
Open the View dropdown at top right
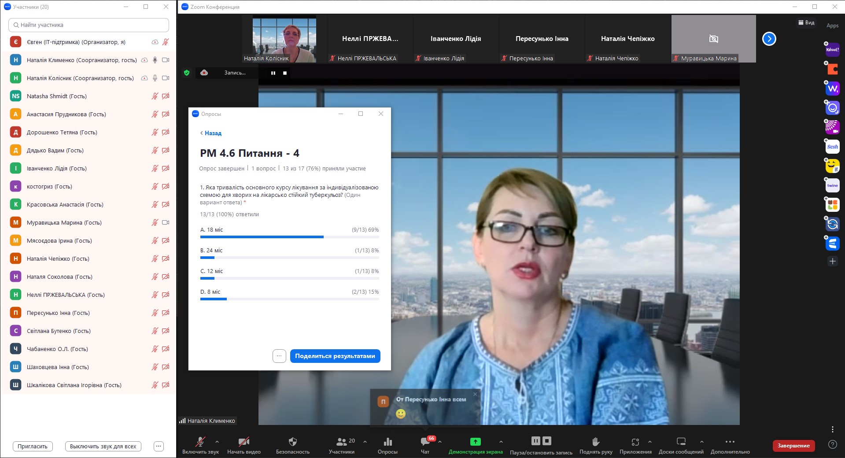(806, 22)
